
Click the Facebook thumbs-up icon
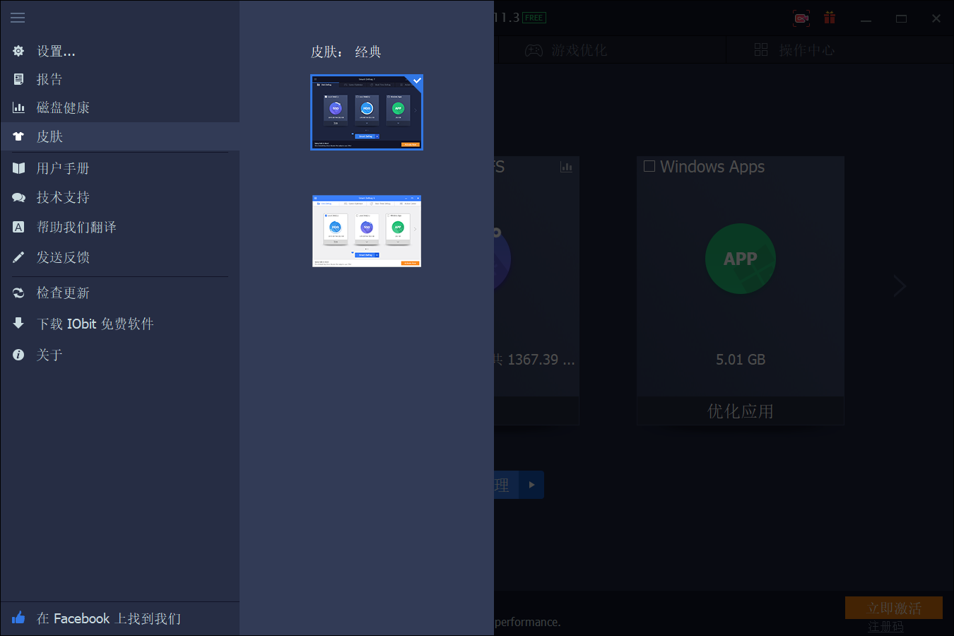(18, 618)
